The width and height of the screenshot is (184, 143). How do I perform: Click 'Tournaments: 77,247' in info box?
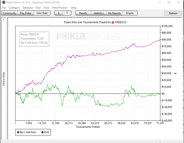(32, 38)
